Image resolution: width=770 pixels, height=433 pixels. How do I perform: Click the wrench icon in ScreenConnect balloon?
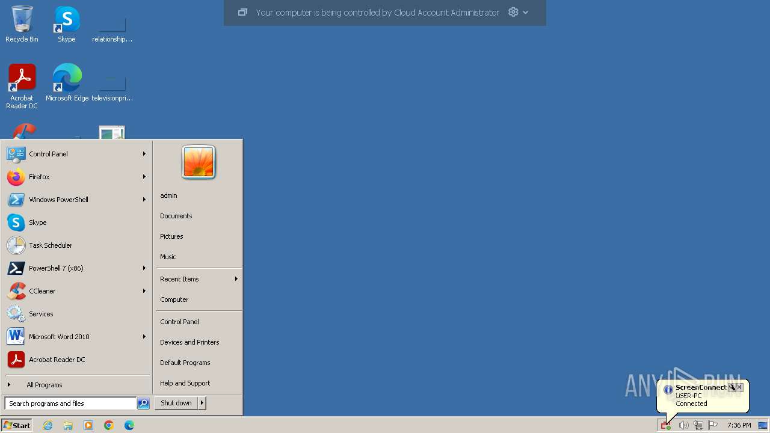pos(731,387)
